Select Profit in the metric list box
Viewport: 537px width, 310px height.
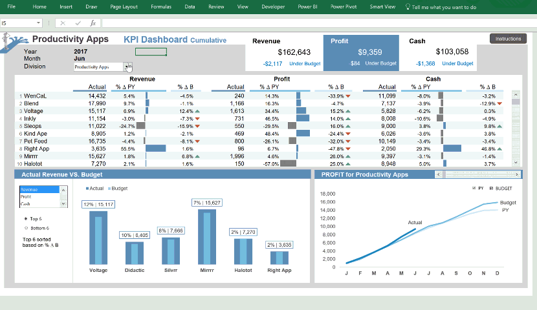(26, 196)
